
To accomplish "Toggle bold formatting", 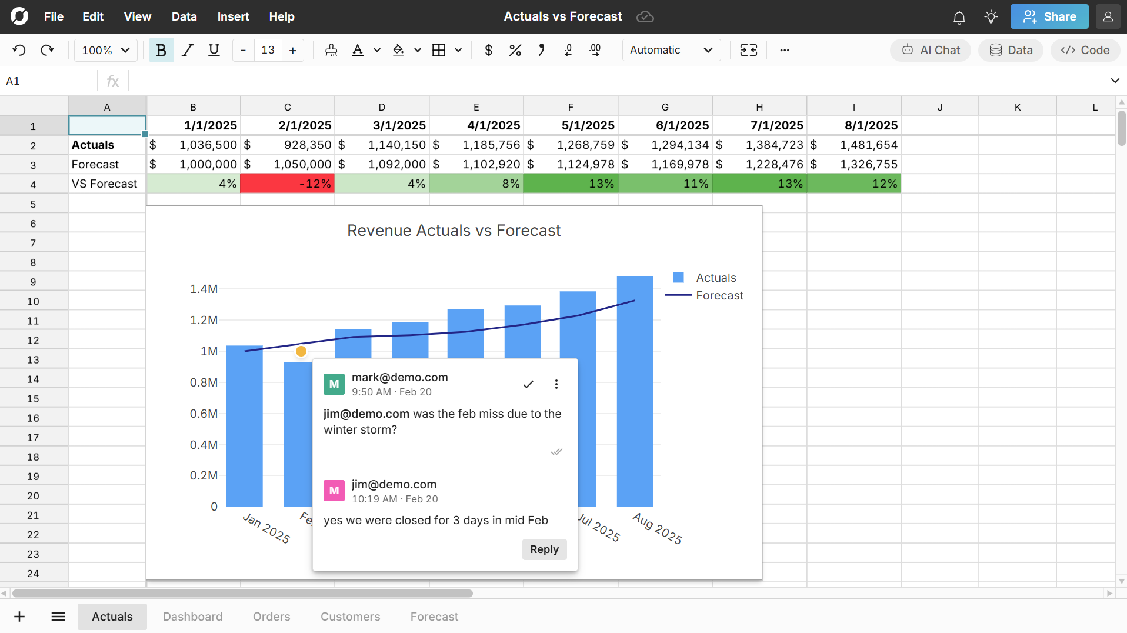I will pyautogui.click(x=161, y=51).
